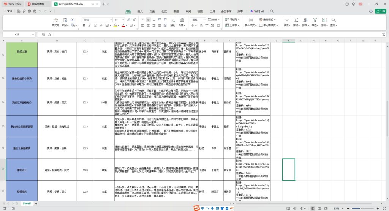Switch to the Page (页面) ribbon tab
Viewport: 389px width, 211px height.
coord(152,11)
